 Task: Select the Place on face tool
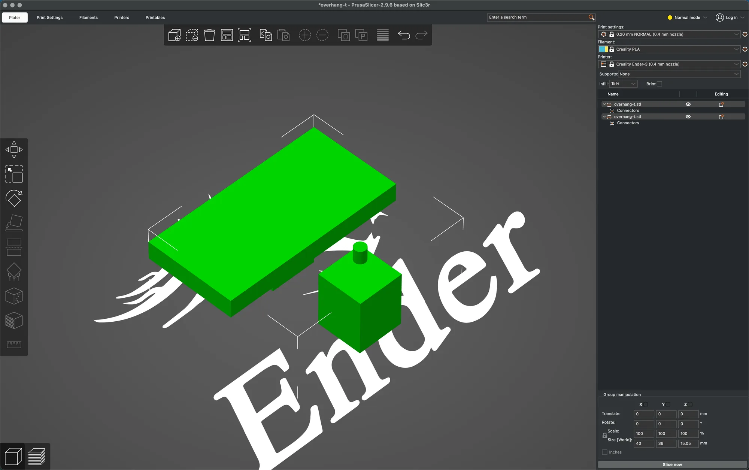point(14,223)
